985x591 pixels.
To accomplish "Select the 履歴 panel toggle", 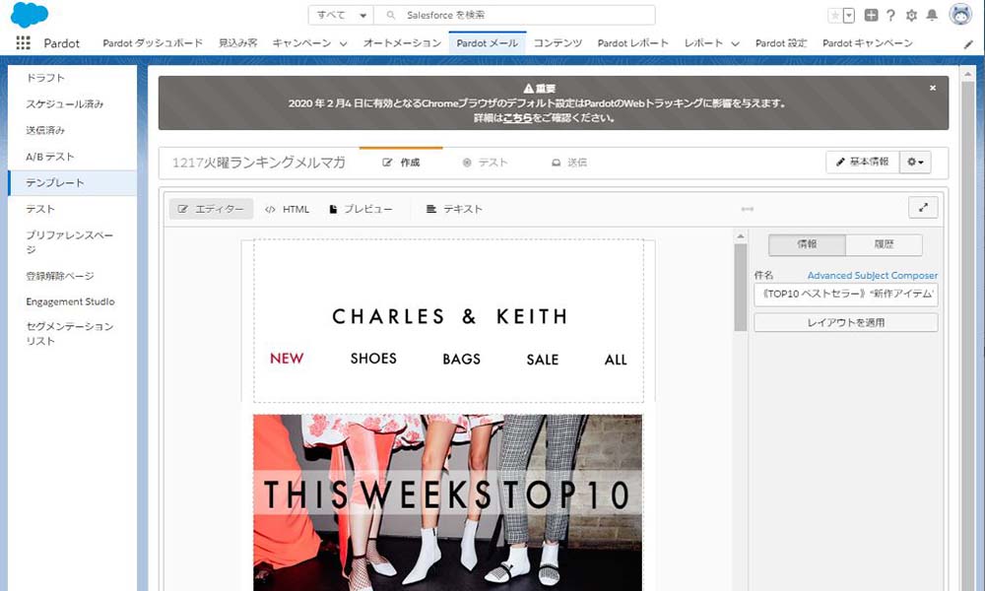I will [x=884, y=244].
